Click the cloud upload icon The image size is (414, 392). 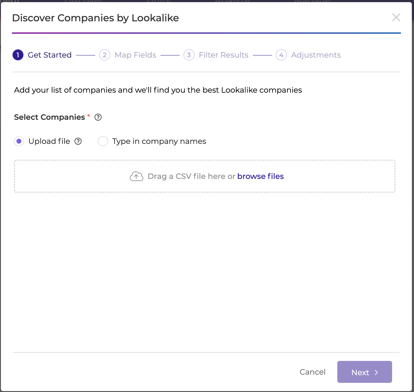tap(136, 176)
